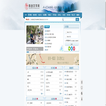
Task: Click the 原创文学网 site logo
Action: (32, 6)
